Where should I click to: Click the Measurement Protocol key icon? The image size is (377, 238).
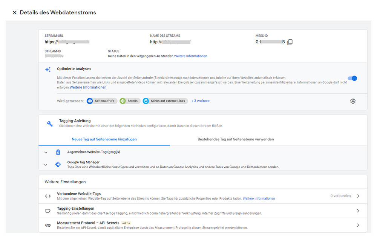coord(48,225)
